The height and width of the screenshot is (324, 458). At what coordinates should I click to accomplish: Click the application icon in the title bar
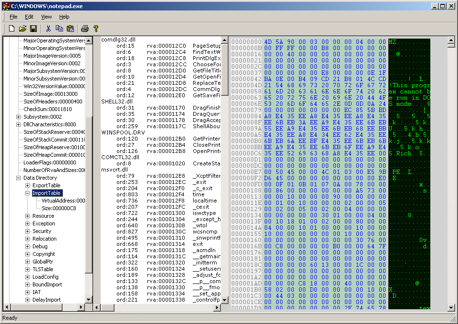point(6,6)
